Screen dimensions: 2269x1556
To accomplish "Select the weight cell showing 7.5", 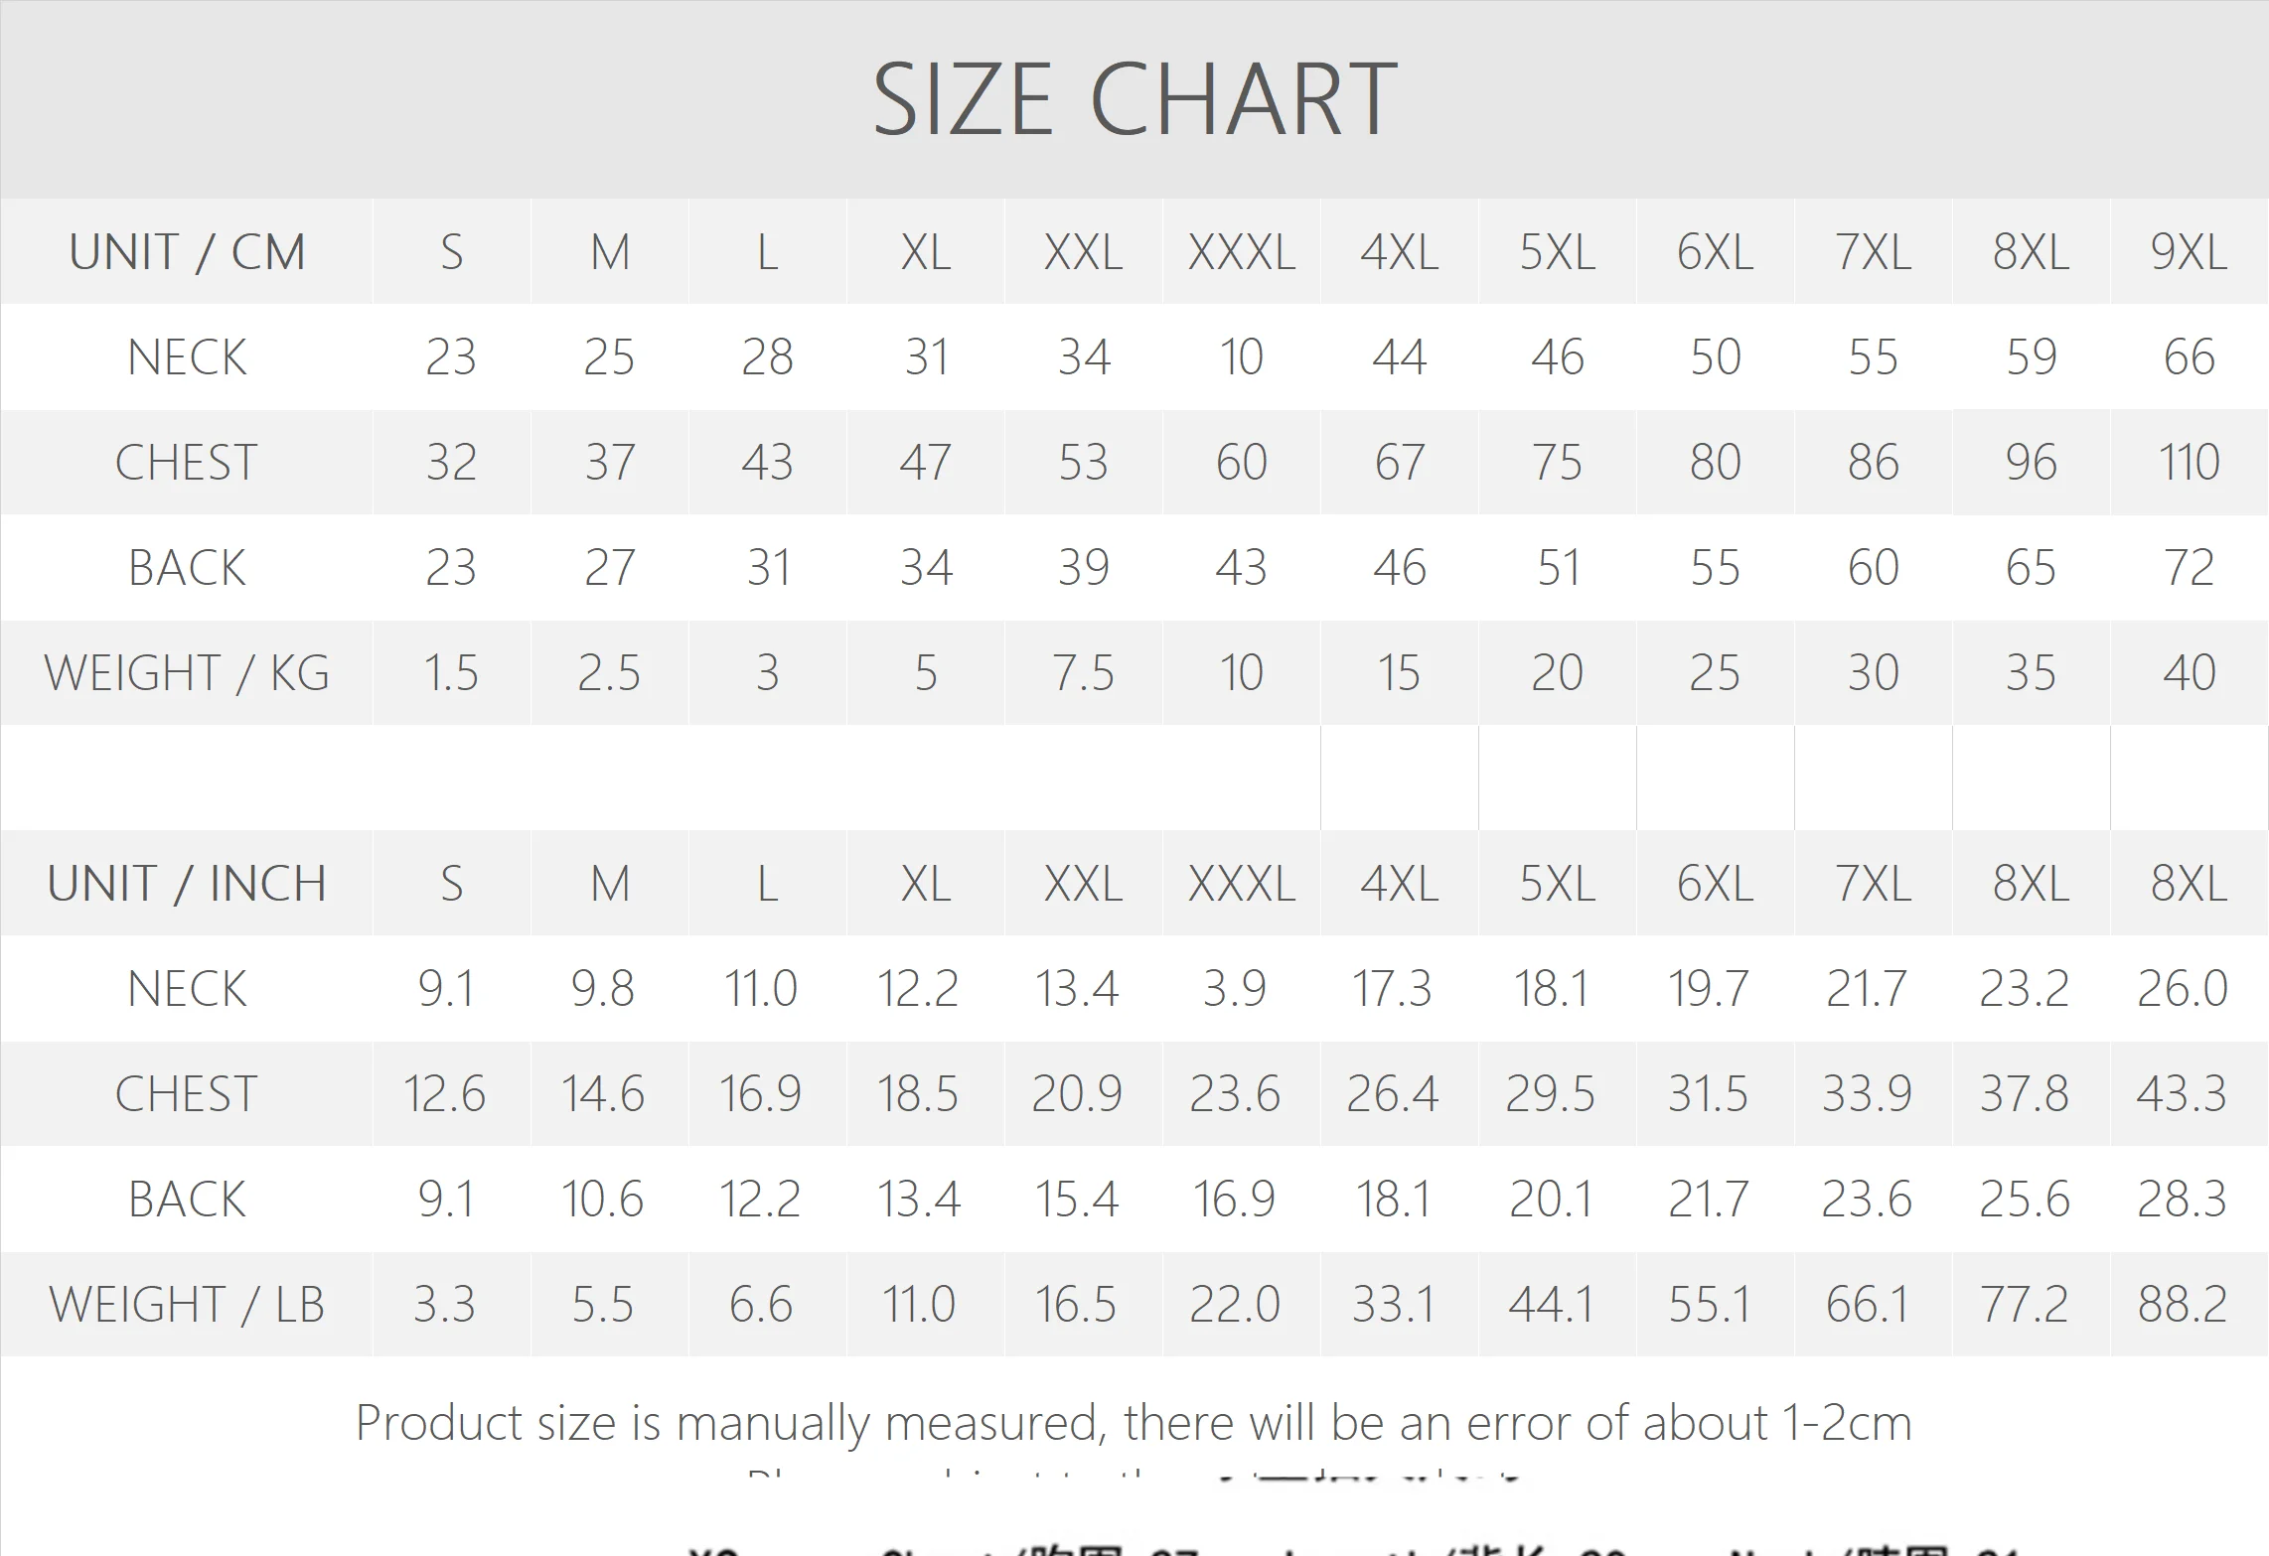I will click(x=1083, y=673).
